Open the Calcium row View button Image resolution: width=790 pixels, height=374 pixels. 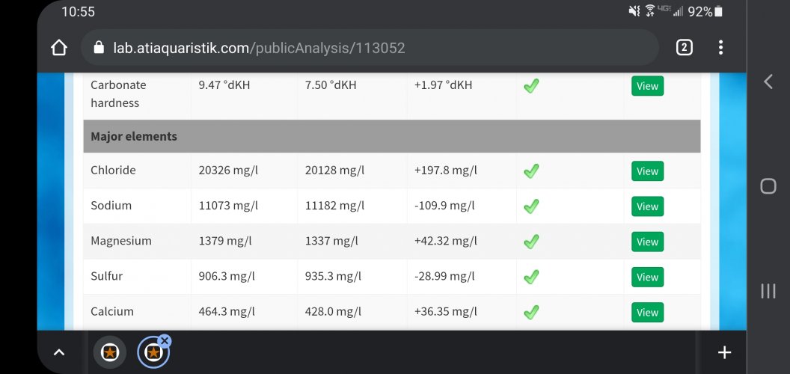click(x=647, y=312)
